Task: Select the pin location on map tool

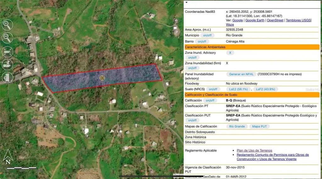Action: 7,64
